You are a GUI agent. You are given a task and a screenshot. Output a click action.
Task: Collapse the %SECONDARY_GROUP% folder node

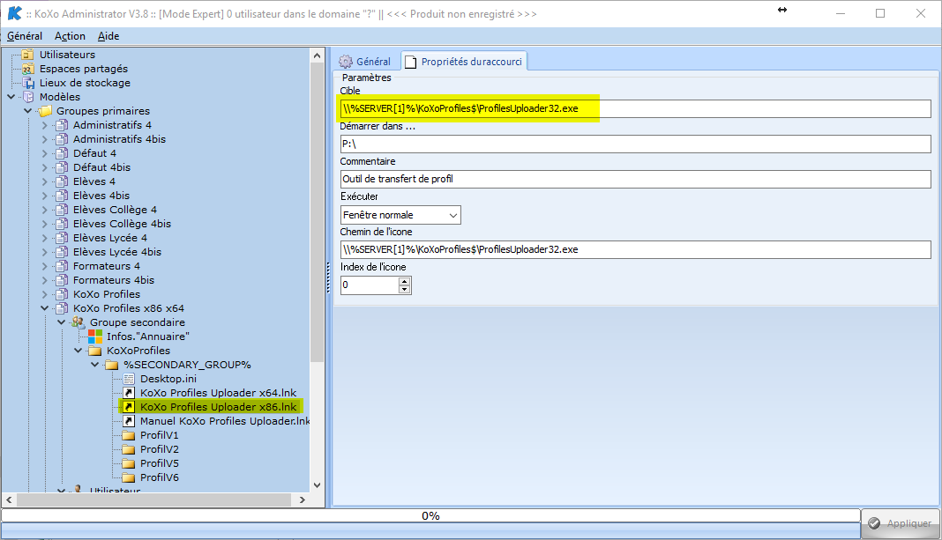pyautogui.click(x=95, y=365)
